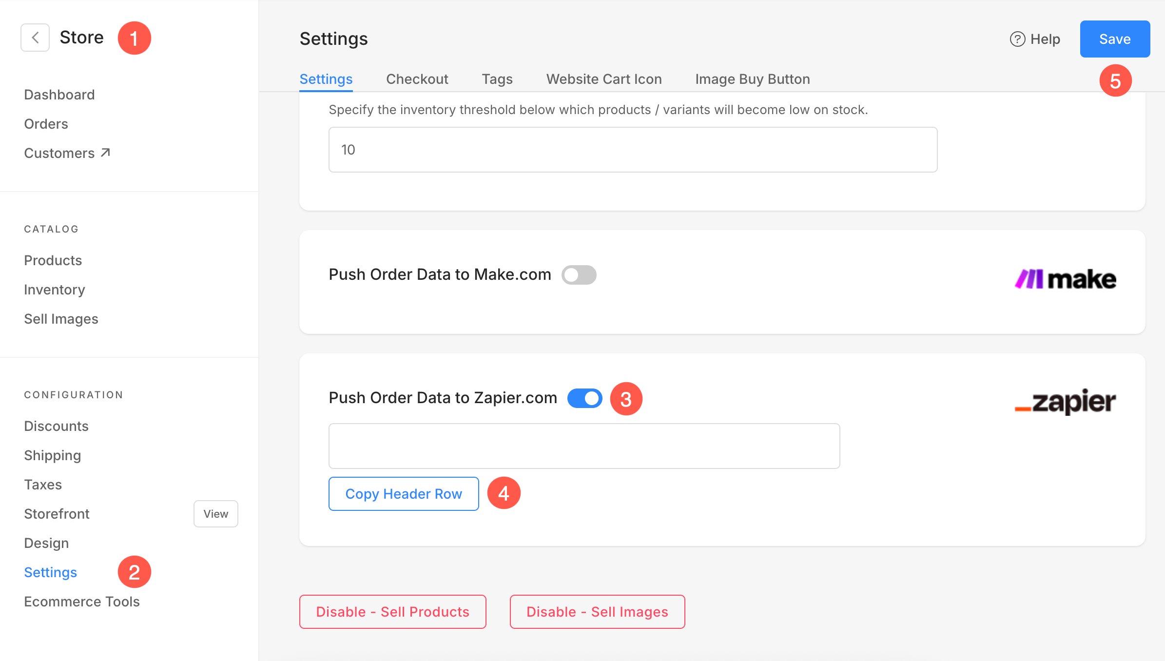Screen dimensions: 1165x661
Task: Switch to the Checkout tab
Action: point(417,79)
